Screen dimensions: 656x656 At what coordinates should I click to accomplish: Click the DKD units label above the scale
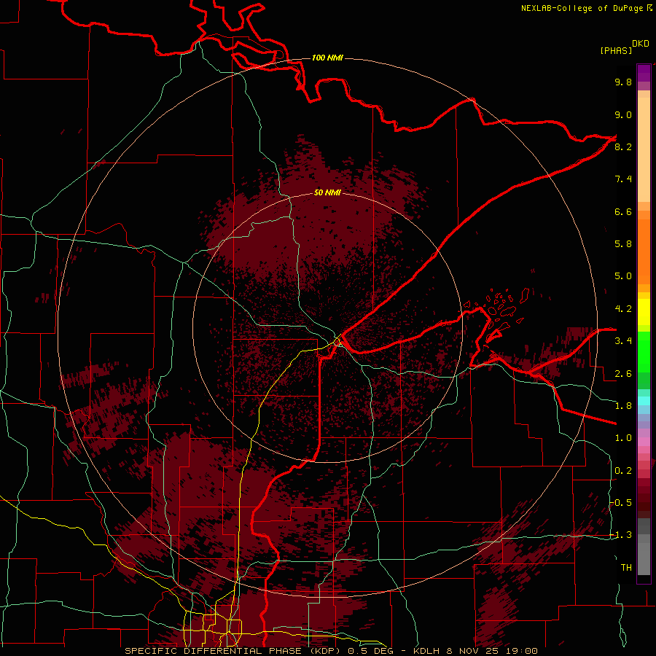pos(641,44)
